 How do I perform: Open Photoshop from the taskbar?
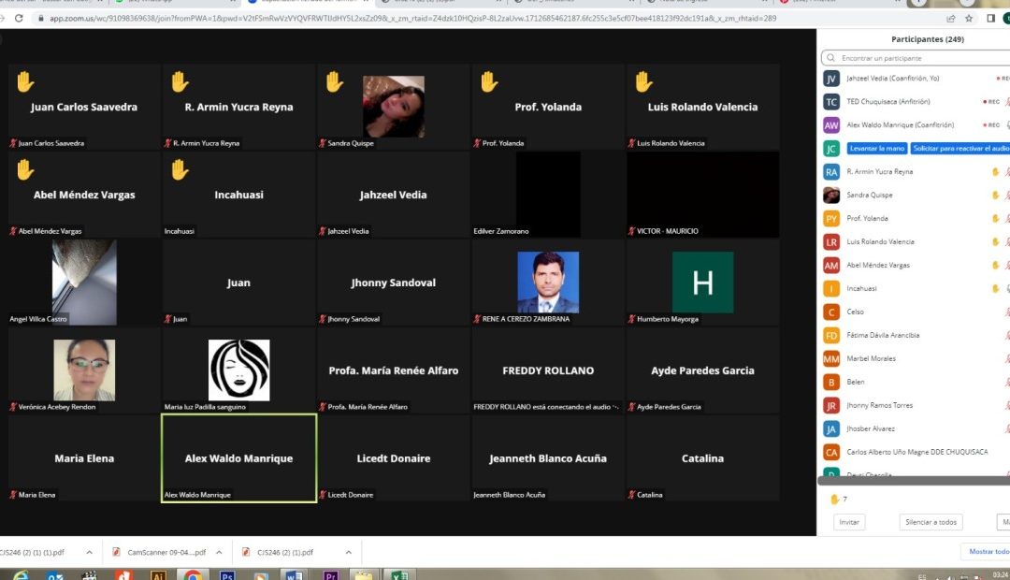227,574
